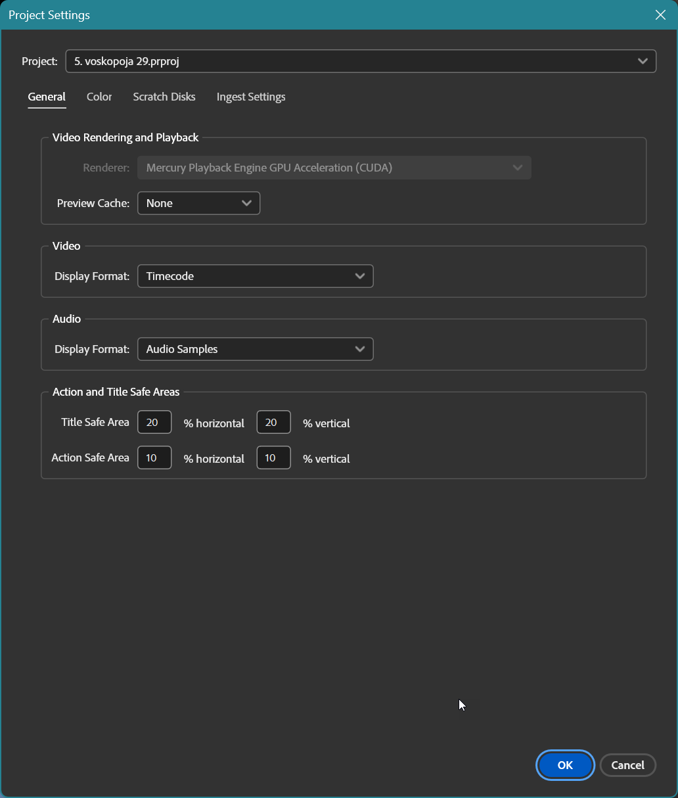Expand the Preview Cache dropdown

tap(197, 203)
